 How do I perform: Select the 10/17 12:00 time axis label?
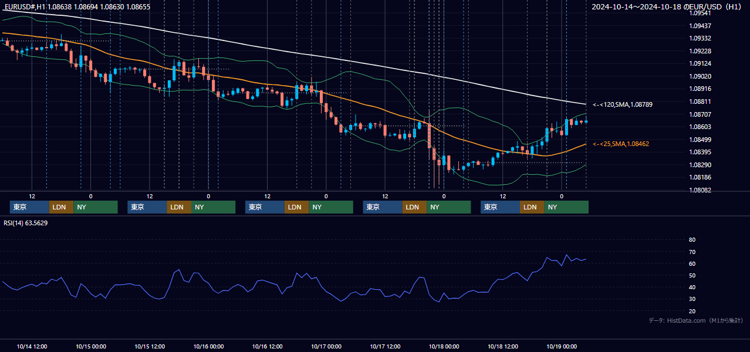385,346
